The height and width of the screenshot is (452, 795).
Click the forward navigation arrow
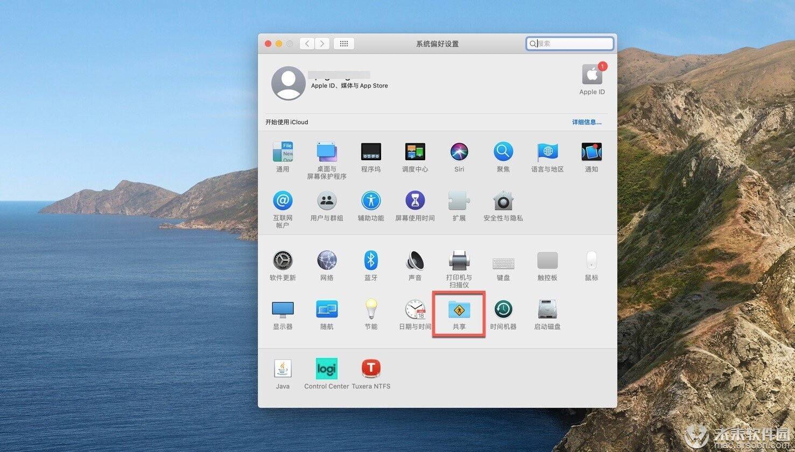pyautogui.click(x=322, y=44)
